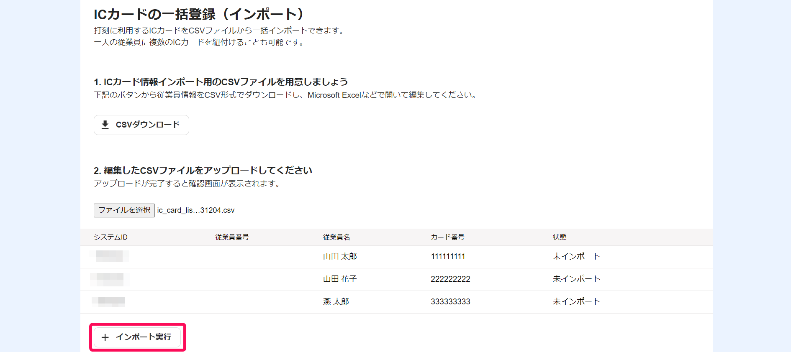Click the 従業員名 column header
This screenshot has height=352, width=791.
tap(336, 237)
